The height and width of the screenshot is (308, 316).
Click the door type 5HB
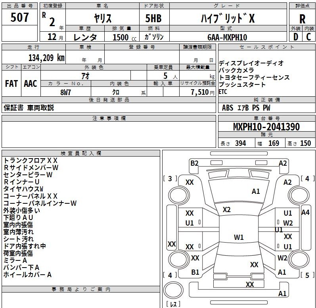pyautogui.click(x=153, y=18)
